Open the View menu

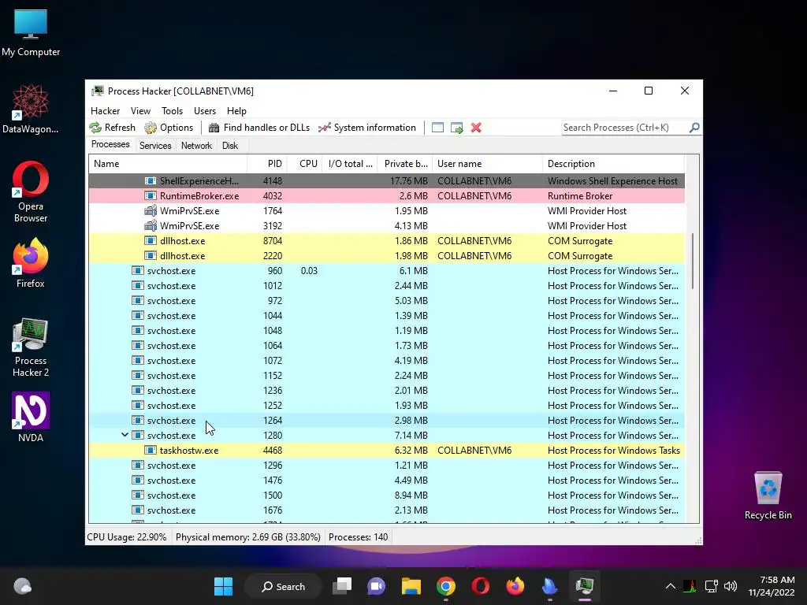(140, 111)
